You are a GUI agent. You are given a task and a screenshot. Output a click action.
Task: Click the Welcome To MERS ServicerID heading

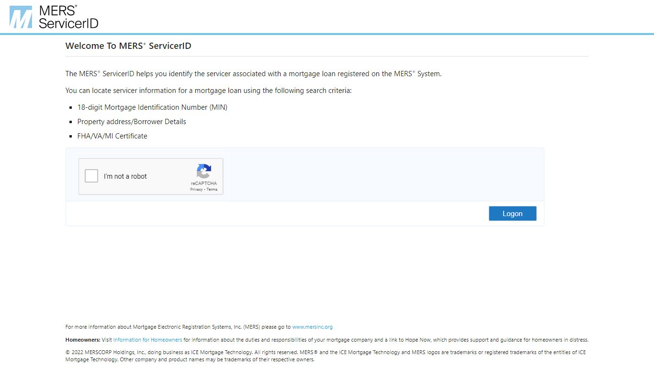pyautogui.click(x=128, y=46)
